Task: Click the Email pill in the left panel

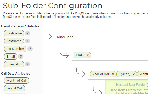Action: click(11, 57)
